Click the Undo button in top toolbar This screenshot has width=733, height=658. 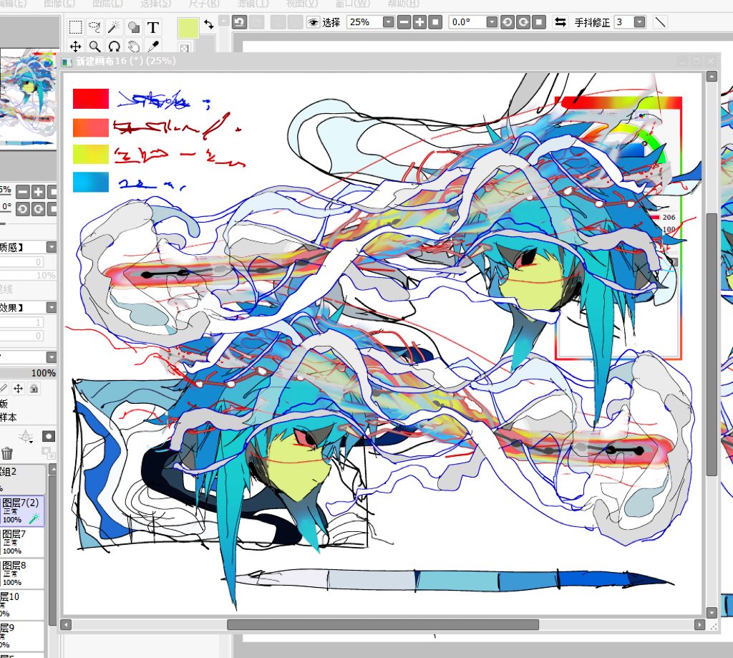point(239,22)
